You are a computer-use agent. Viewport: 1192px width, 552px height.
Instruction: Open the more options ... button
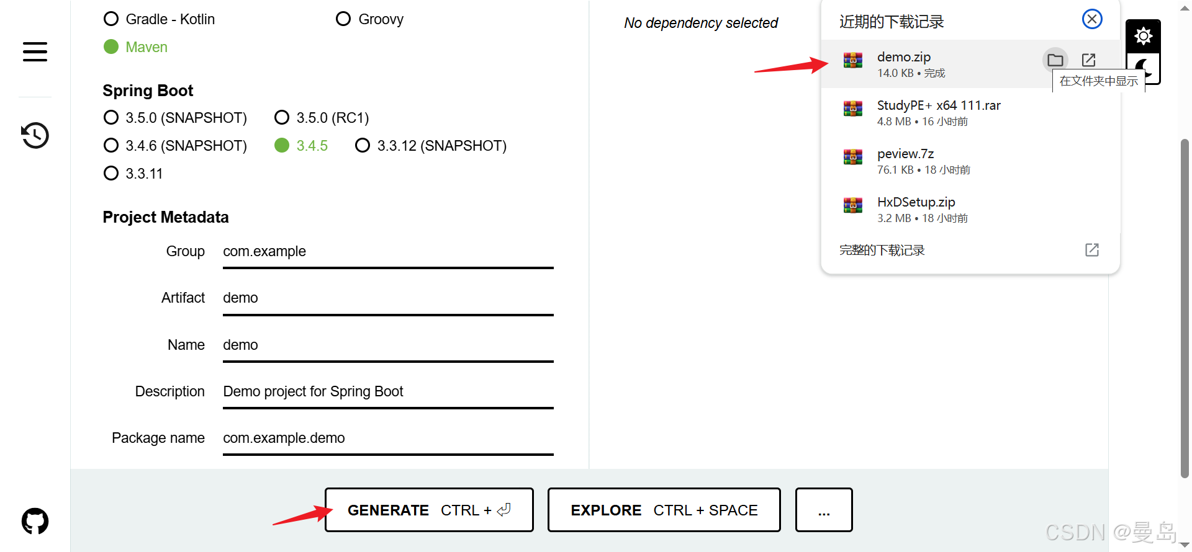[x=824, y=510]
